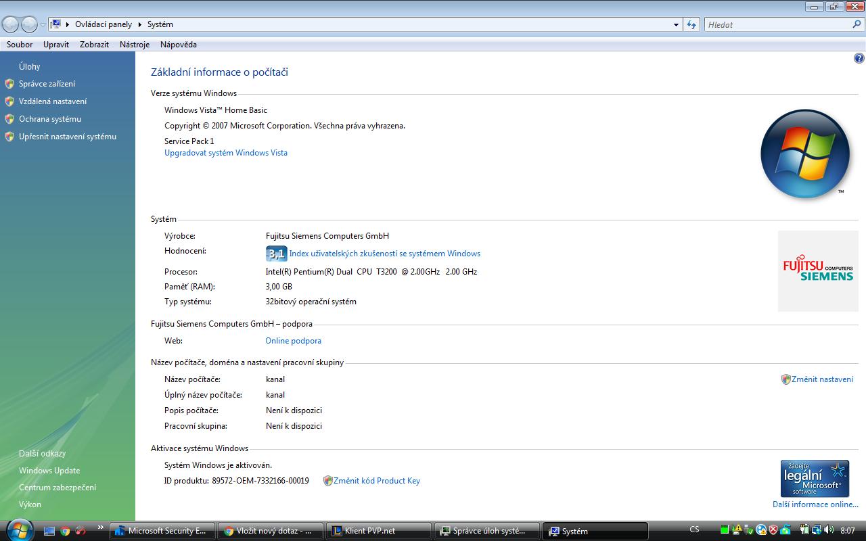Viewport: 866px width, 541px height.
Task: Expand the arrow between Ovládací panely and Systém
Action: [x=140, y=24]
